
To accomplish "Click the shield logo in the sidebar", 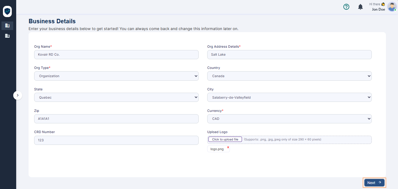I will pyautogui.click(x=7, y=11).
